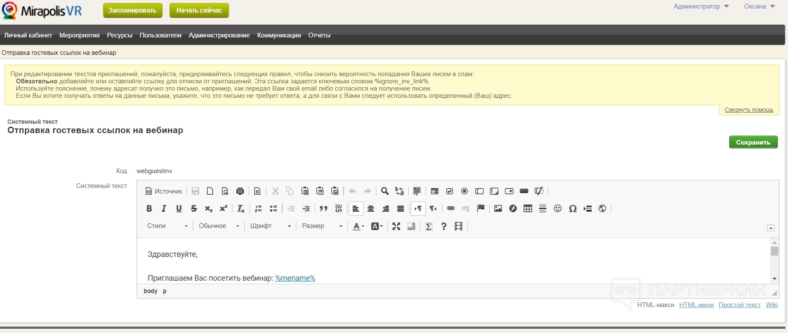Insert a checkbox form field
788x333 pixels.
point(450,191)
